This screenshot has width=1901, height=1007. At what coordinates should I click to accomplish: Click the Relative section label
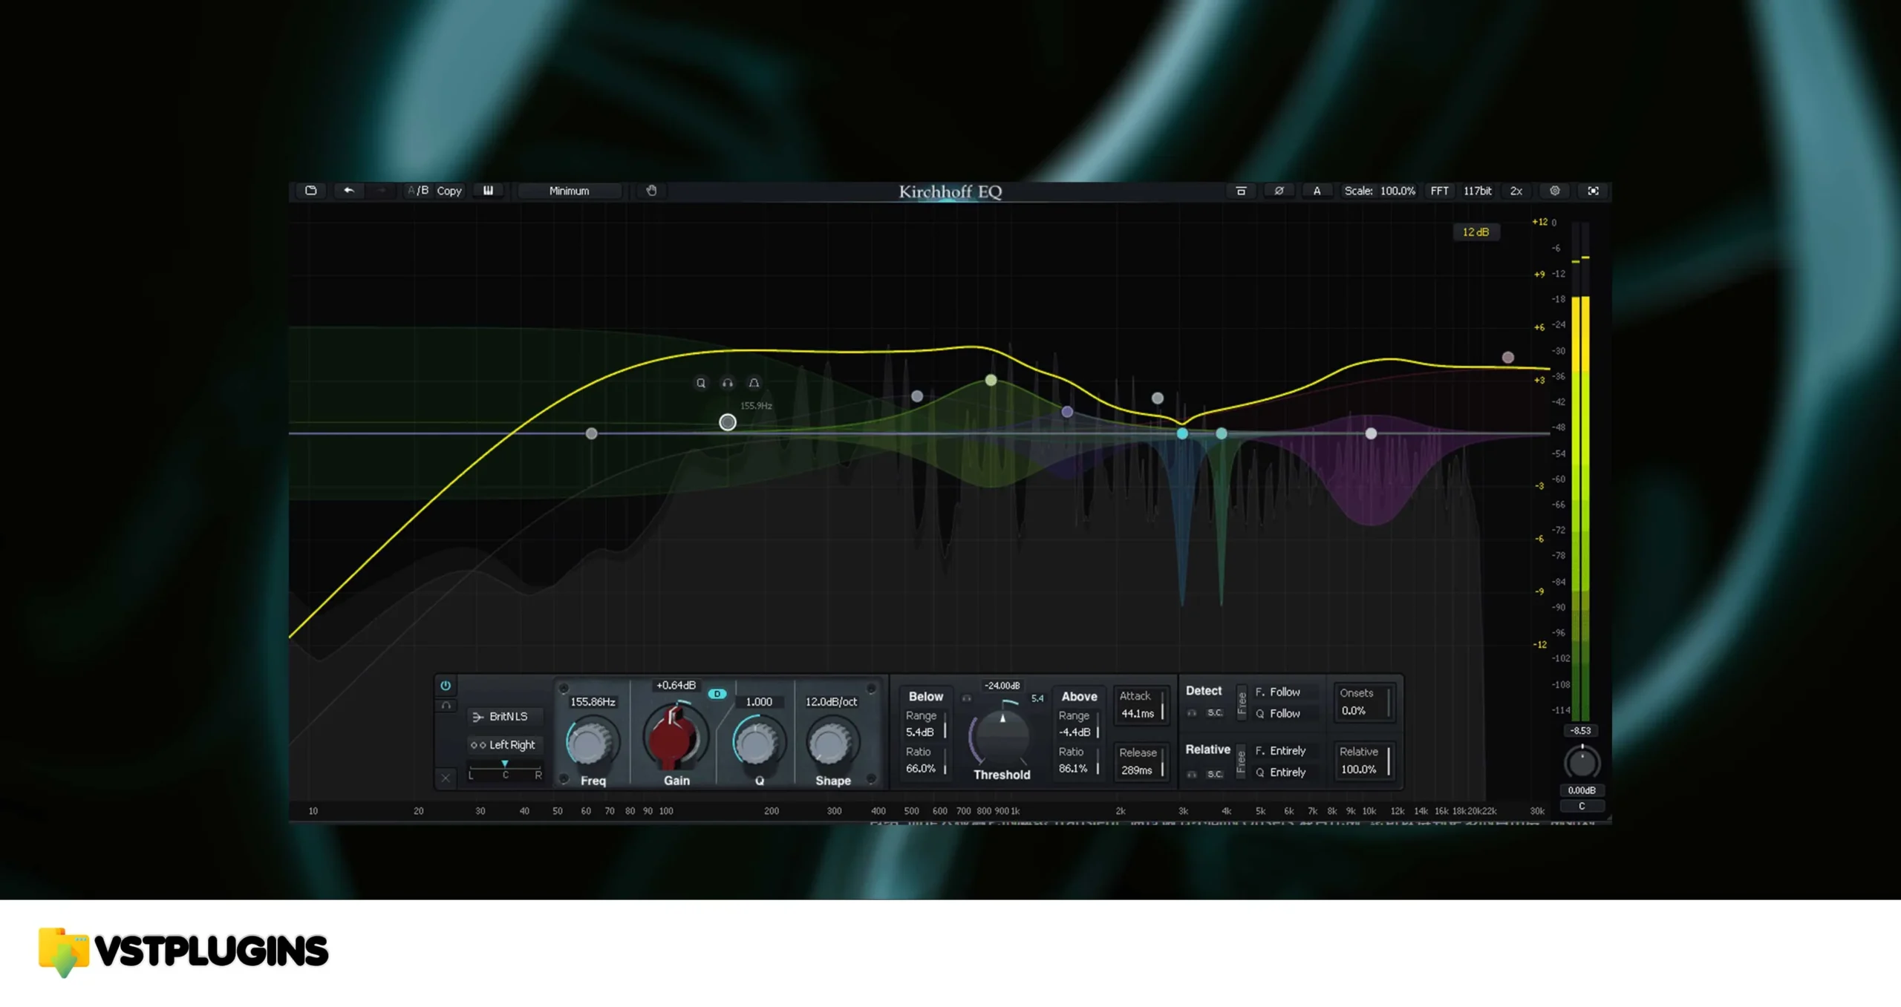1207,749
